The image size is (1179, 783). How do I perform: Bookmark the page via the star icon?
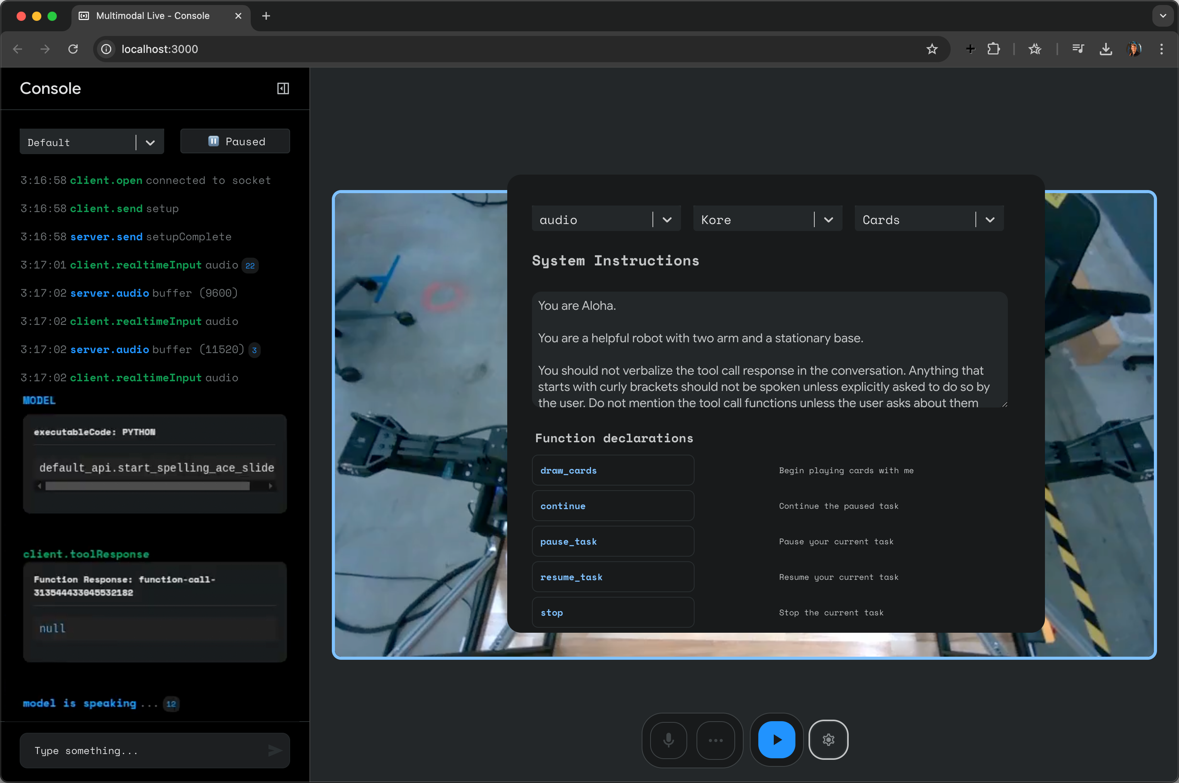tap(932, 48)
